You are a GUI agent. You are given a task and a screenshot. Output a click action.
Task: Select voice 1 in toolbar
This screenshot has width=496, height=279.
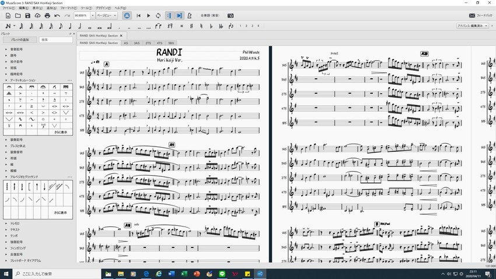240,26
